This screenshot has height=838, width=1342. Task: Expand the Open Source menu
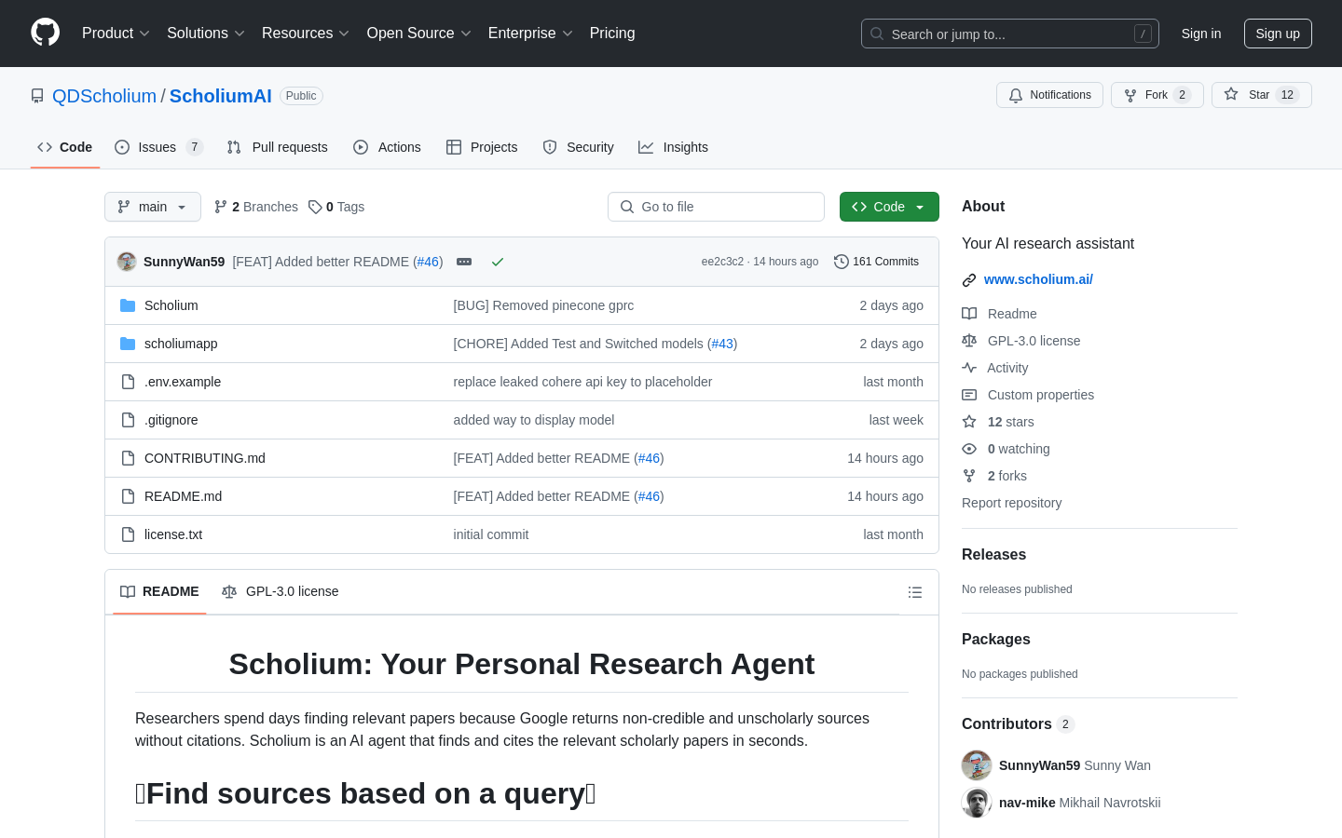(x=419, y=34)
